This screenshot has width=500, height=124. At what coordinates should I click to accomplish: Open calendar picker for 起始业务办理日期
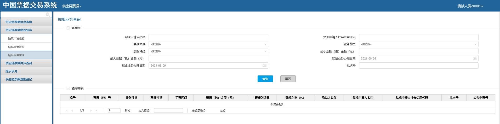pos(475,58)
